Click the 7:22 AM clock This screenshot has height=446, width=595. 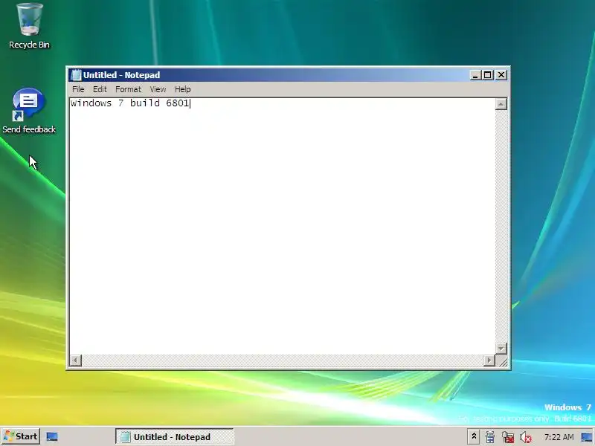(559, 437)
